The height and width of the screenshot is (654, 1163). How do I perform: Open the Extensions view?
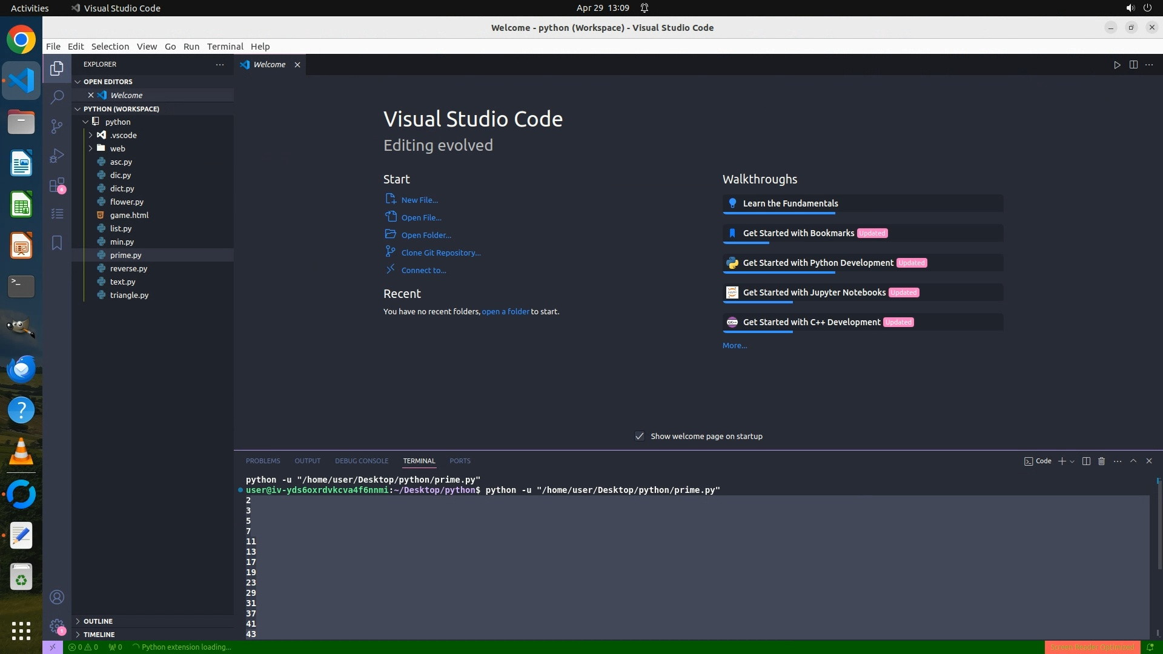point(57,185)
